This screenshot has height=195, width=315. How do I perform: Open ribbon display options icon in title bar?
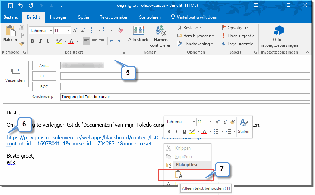point(256,5)
